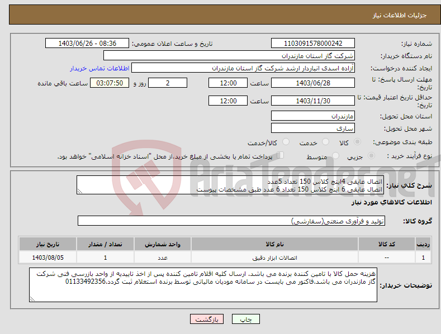Click the نام کالا column header
Viewport: 441px width, 334px height.
pos(274,244)
